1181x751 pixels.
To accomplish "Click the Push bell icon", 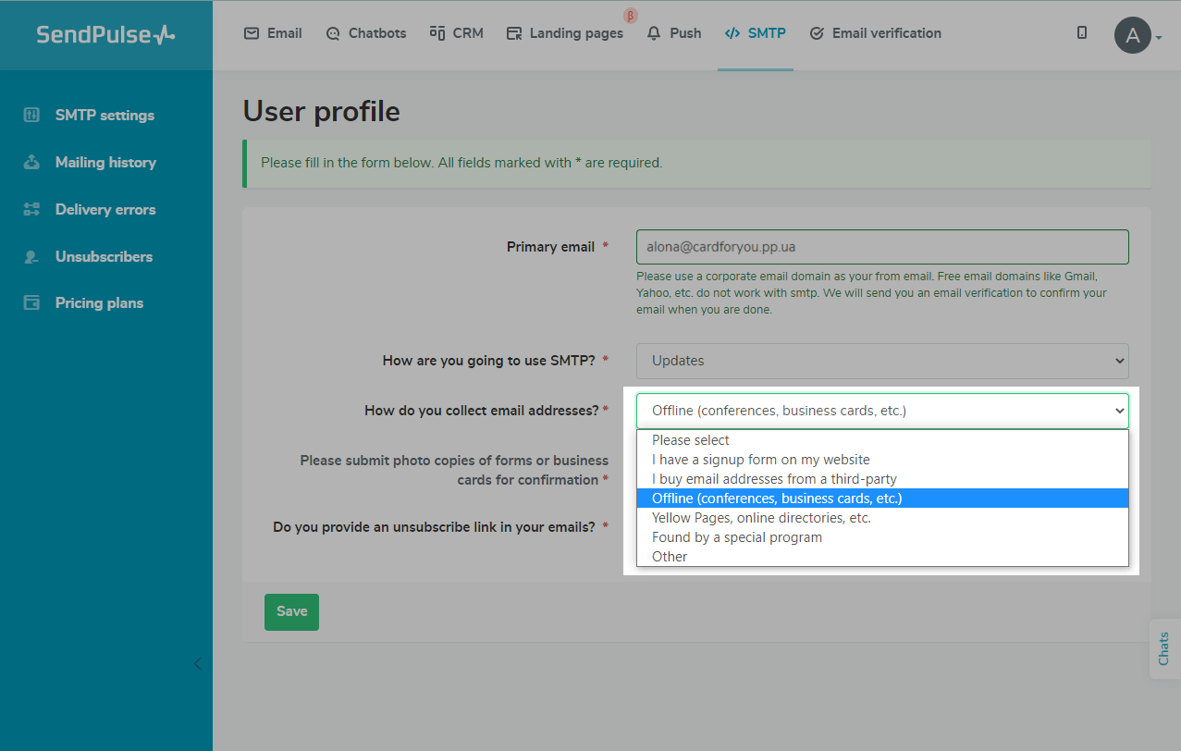I will pos(654,33).
